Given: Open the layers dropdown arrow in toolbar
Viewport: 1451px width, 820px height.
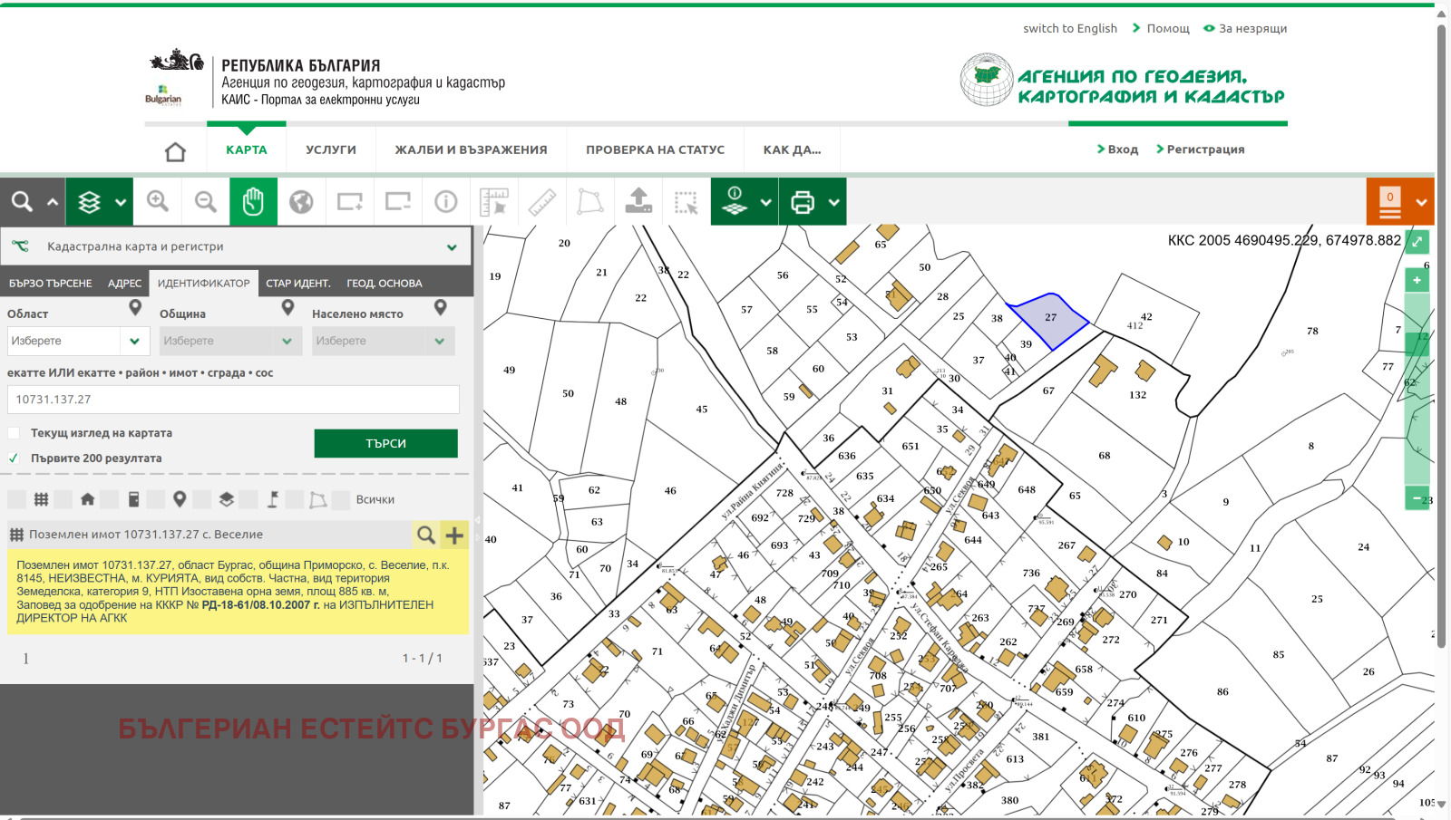Looking at the screenshot, I should [x=121, y=202].
